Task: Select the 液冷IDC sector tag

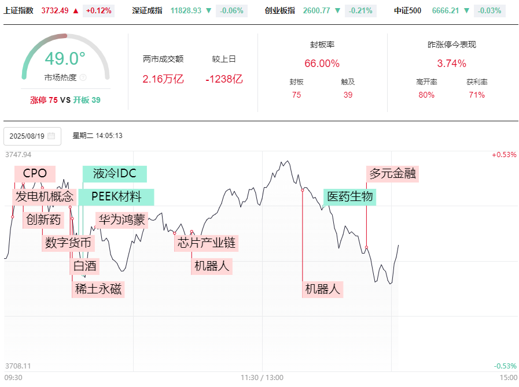Action: click(114, 174)
